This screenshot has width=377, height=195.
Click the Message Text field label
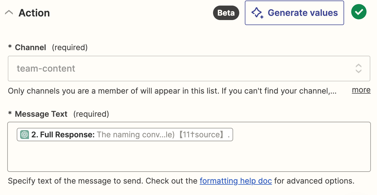point(41,114)
